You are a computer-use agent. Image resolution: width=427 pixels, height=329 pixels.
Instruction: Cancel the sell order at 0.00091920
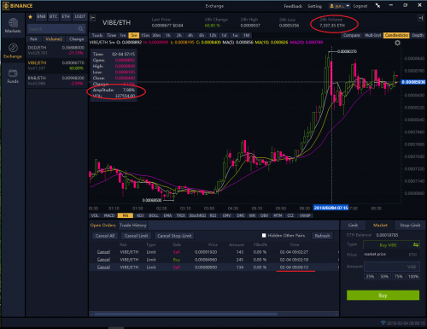coord(103,252)
